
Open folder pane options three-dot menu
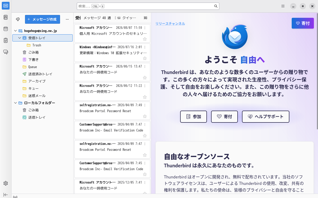(67, 19)
